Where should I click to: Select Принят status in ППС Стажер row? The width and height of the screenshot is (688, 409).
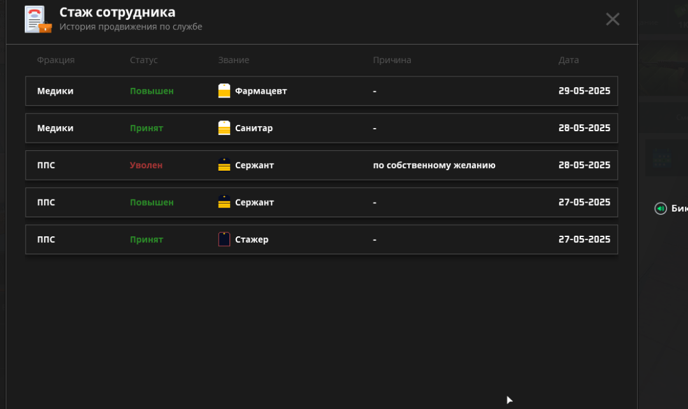[x=147, y=240]
